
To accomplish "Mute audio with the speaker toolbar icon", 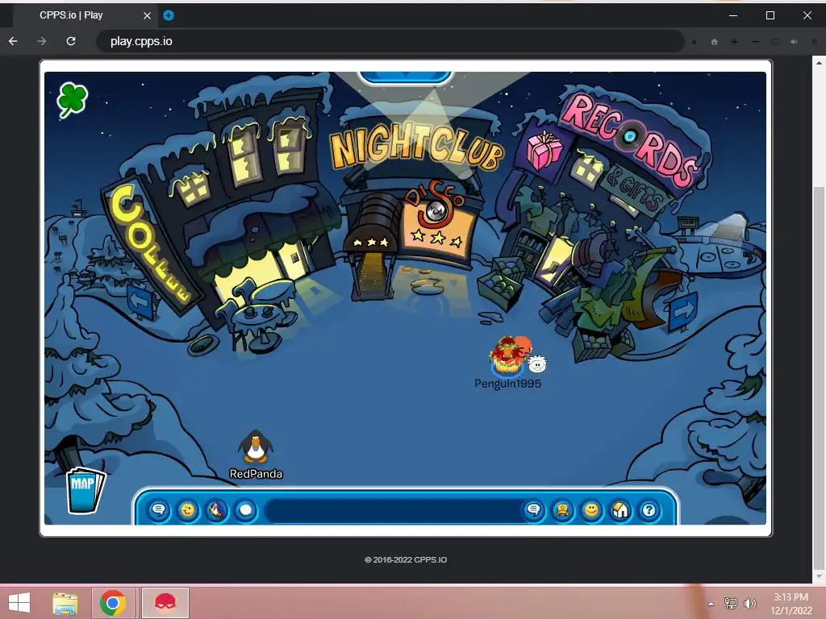I will [794, 42].
